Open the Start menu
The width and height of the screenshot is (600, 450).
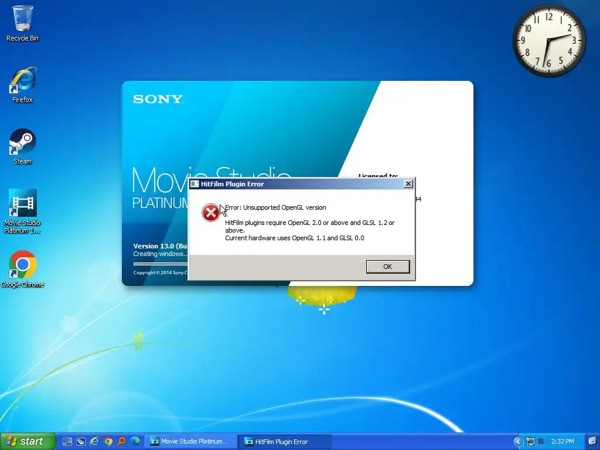click(x=28, y=442)
